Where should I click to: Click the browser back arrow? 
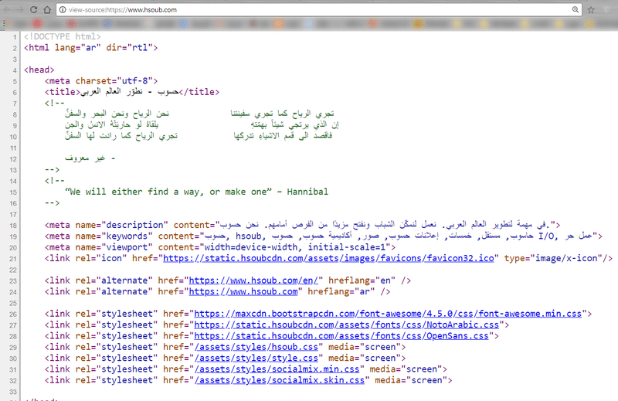(7, 9)
